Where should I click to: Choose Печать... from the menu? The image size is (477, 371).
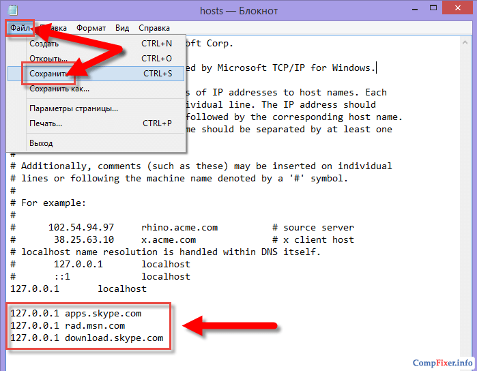[96, 123]
